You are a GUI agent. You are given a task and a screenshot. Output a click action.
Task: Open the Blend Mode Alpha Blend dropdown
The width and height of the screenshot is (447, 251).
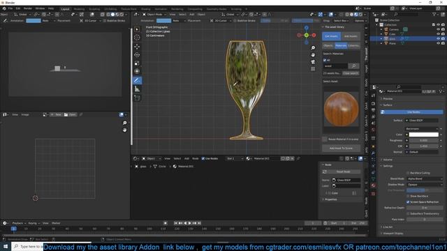pyautogui.click(x=425, y=178)
